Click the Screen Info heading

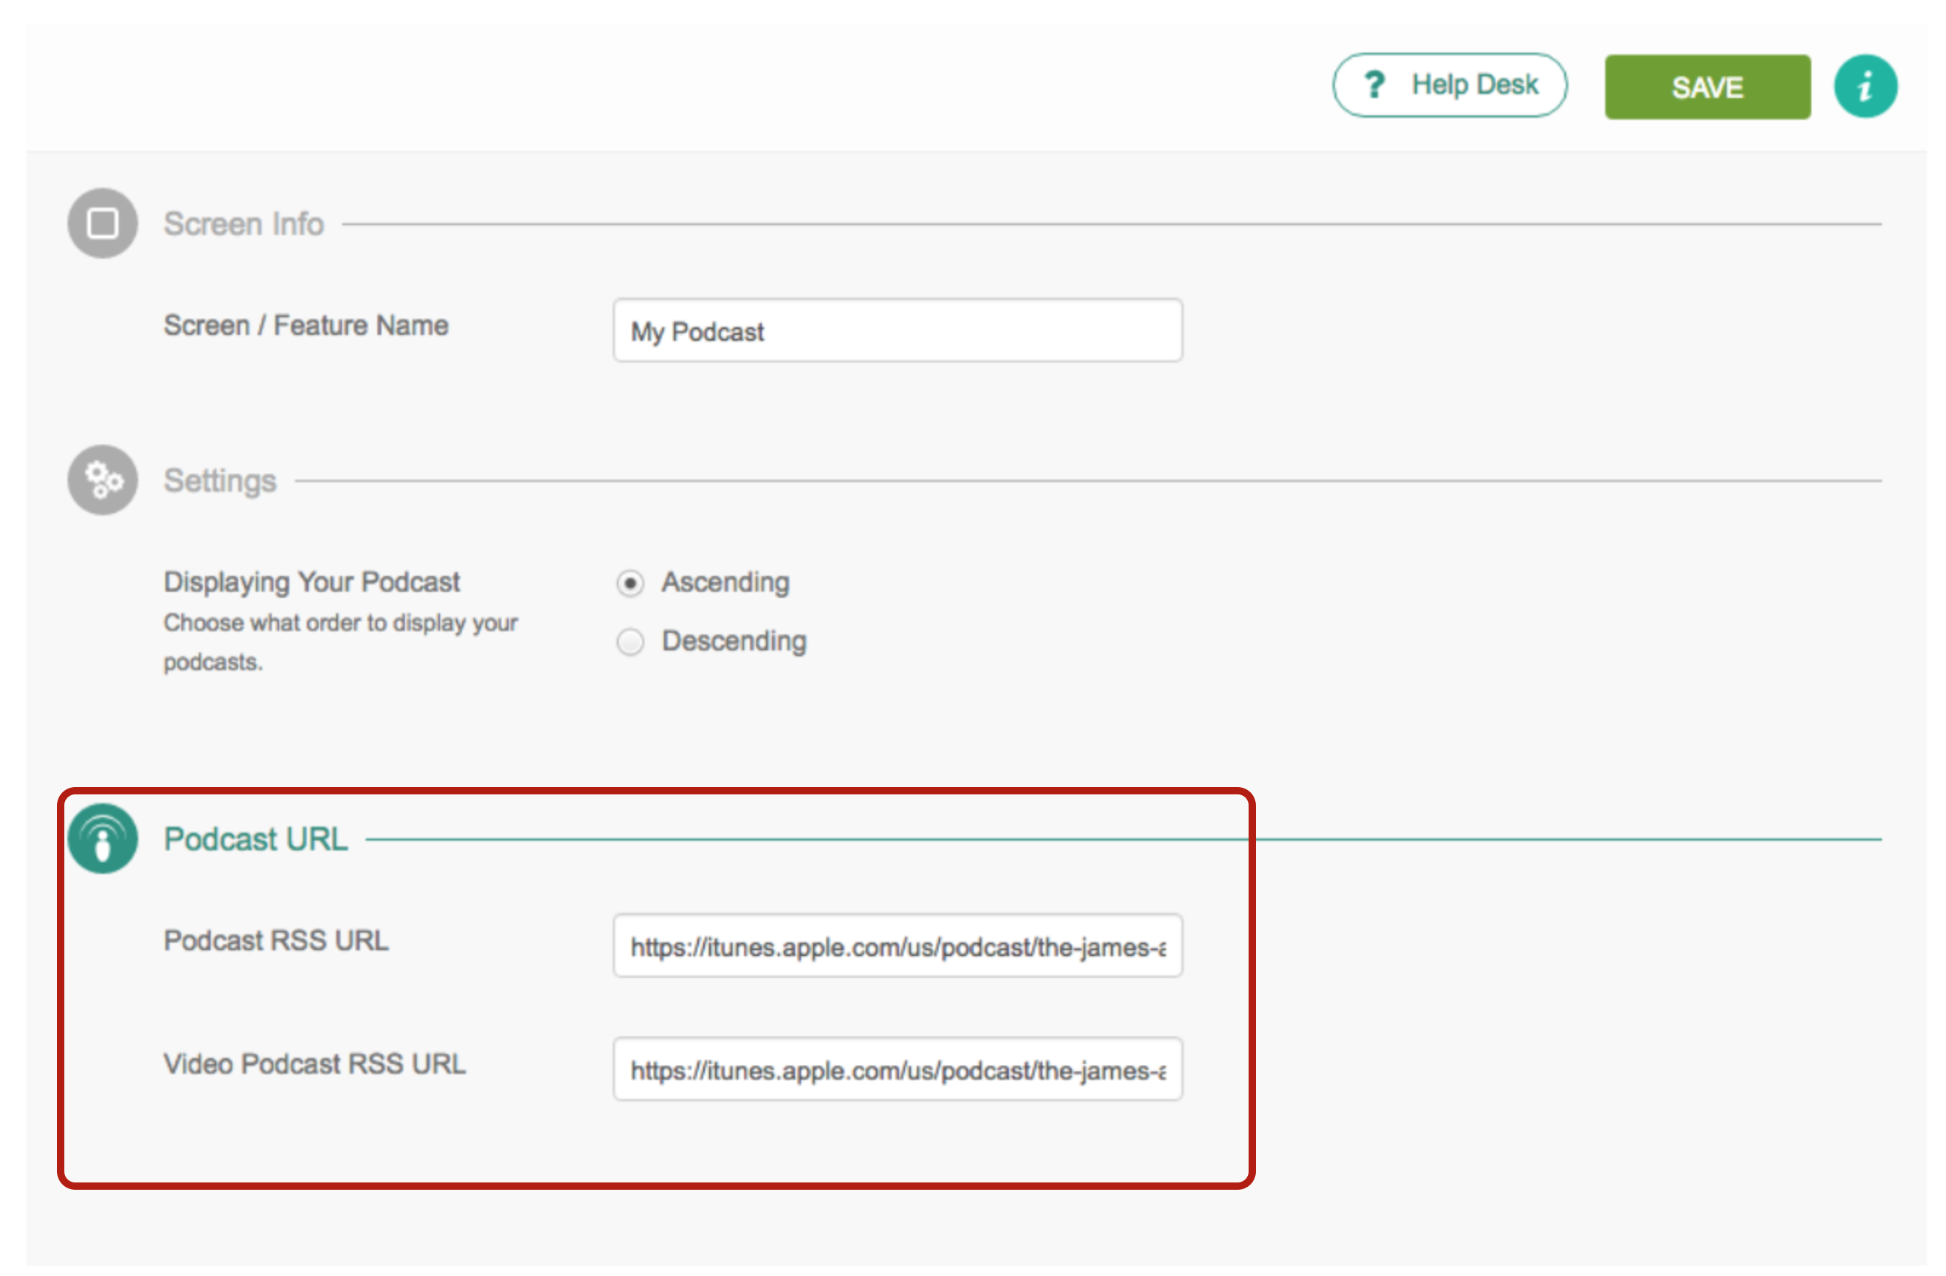click(243, 224)
